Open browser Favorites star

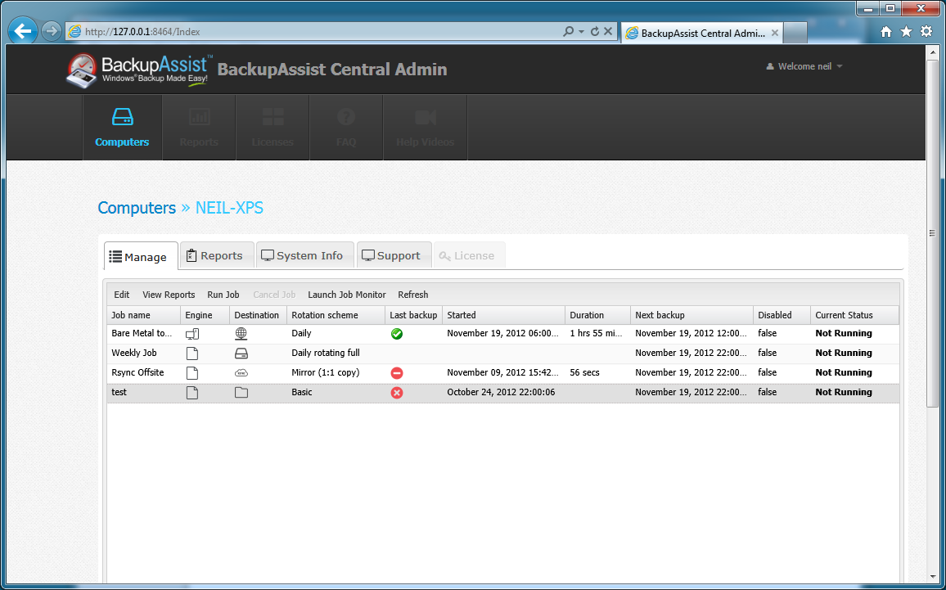[x=906, y=31]
